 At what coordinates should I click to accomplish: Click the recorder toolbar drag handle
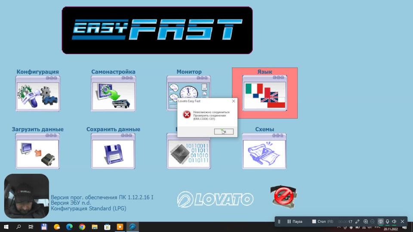pyautogui.click(x=279, y=222)
